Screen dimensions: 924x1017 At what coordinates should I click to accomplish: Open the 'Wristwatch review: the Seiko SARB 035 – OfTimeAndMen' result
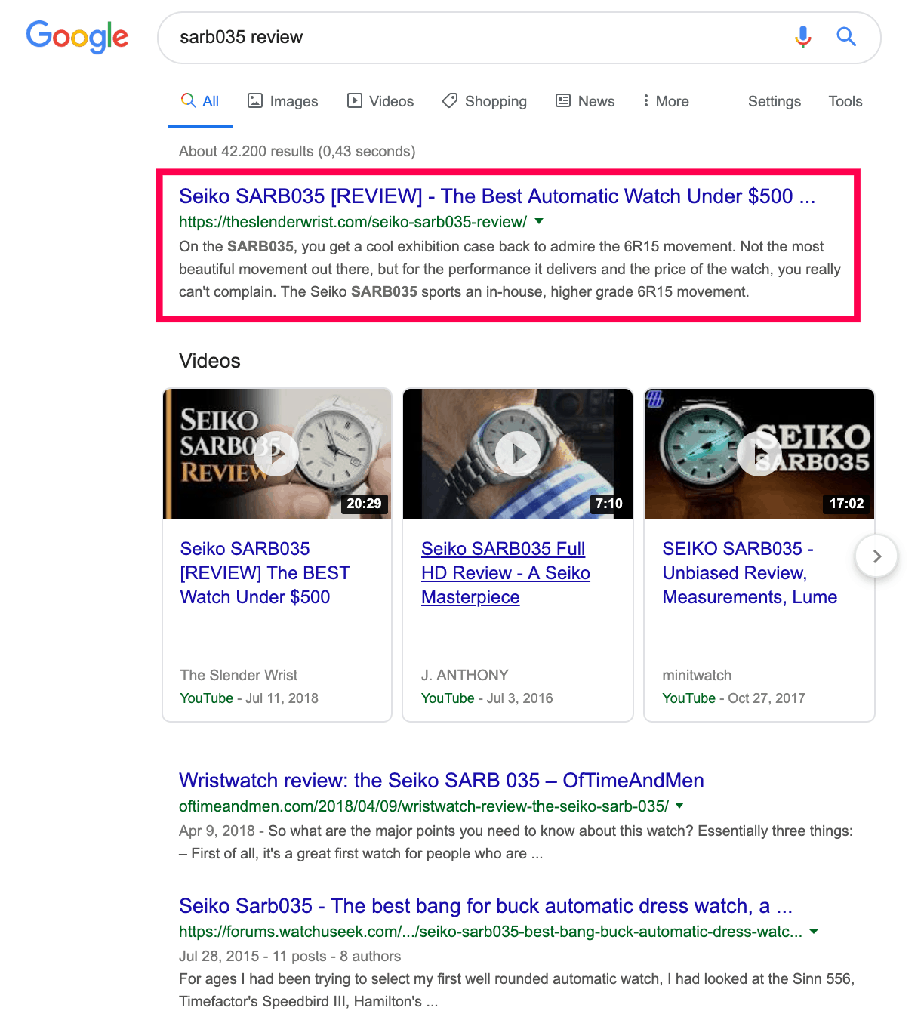click(442, 781)
